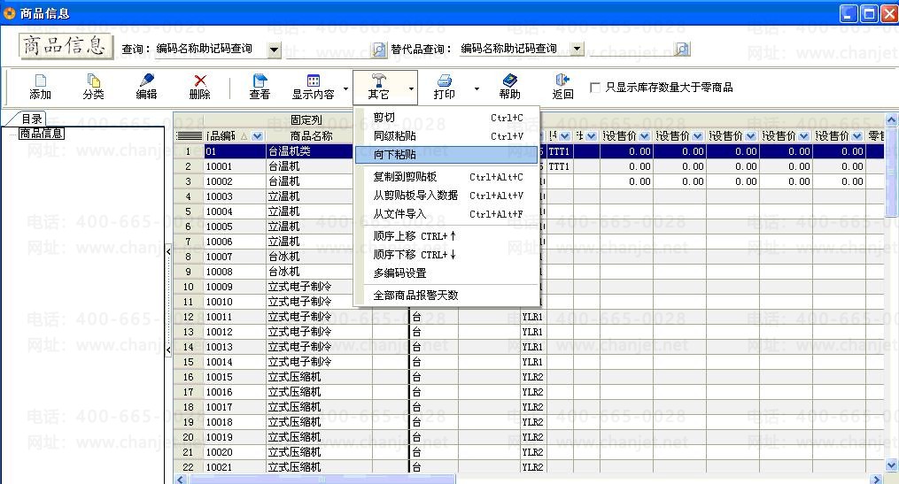Open dropdown arrow next to 打印
This screenshot has height=484, width=899.
coord(477,88)
